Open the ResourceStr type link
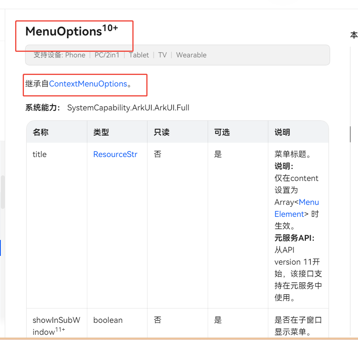The image size is (358, 340). 115,154
